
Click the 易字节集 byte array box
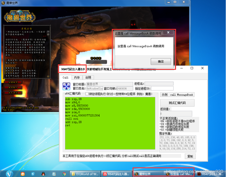pos(177,144)
